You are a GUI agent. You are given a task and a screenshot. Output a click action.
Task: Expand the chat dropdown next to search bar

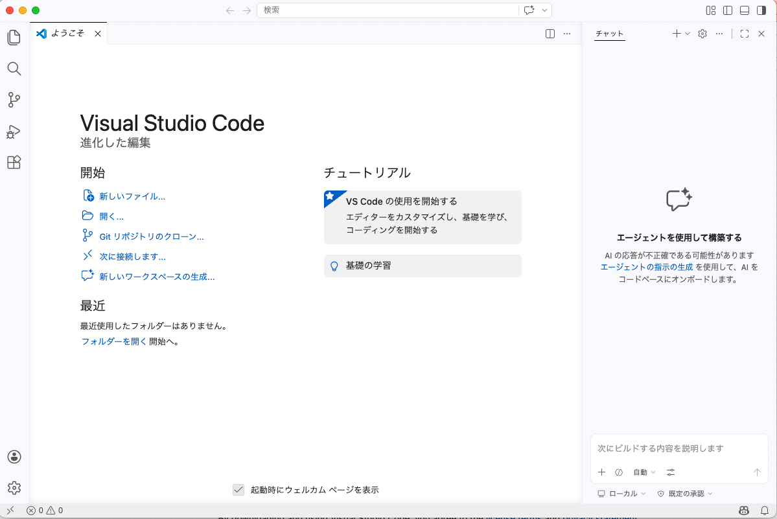tap(544, 10)
